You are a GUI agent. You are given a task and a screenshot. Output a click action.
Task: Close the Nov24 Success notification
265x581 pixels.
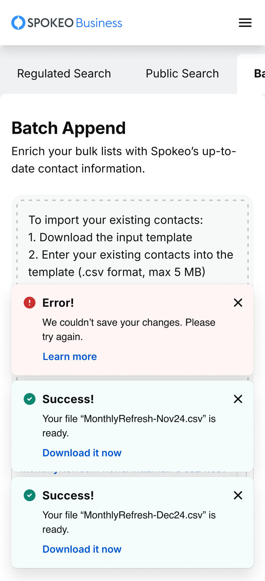(x=238, y=399)
